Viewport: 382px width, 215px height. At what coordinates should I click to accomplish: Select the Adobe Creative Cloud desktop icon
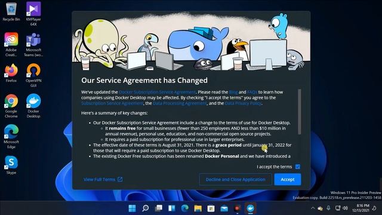pyautogui.click(x=11, y=45)
